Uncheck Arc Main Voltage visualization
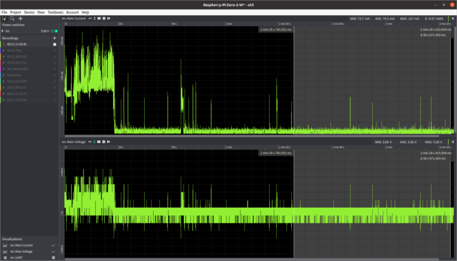 (53, 251)
